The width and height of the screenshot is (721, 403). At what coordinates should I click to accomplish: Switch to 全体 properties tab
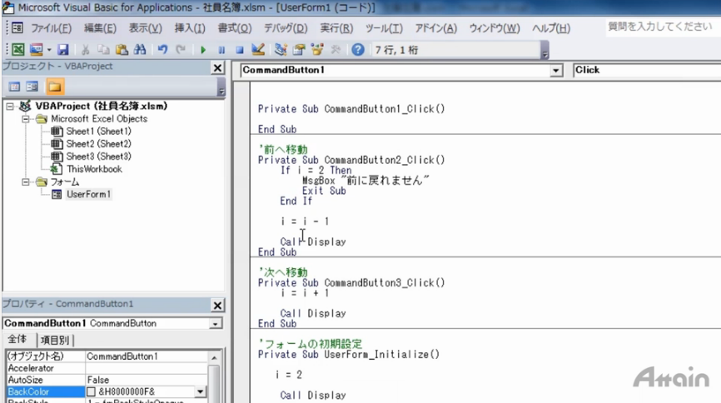(x=17, y=340)
